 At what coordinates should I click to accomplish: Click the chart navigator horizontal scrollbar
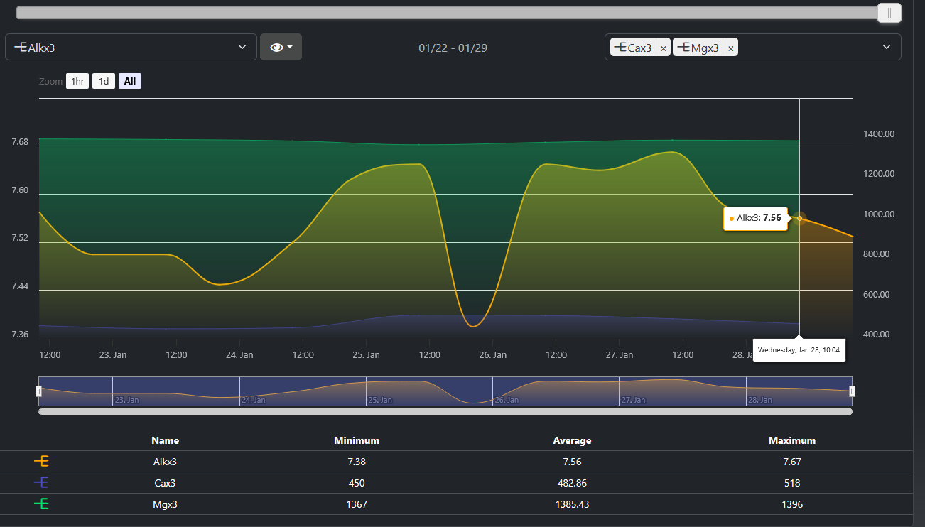(x=445, y=411)
